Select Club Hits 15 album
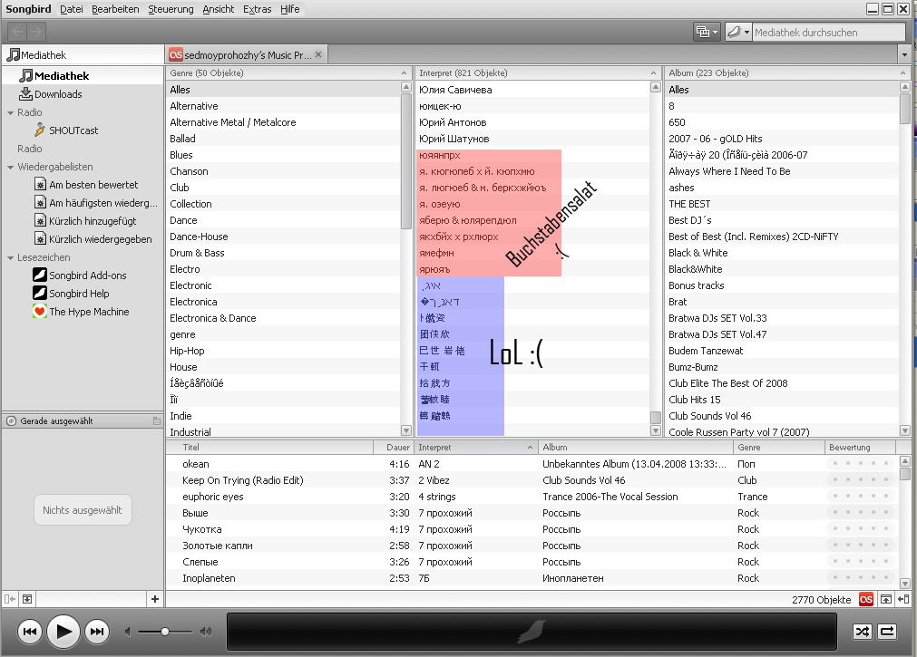The width and height of the screenshot is (917, 657). pyautogui.click(x=782, y=400)
